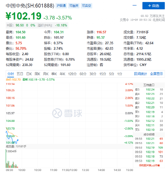
Task: Select the 分时 chart tab
Action: [11, 74]
